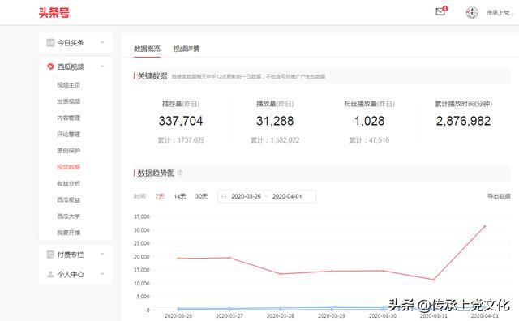Open the 传承上党 account name menu
The height and width of the screenshot is (321, 519).
point(500,13)
